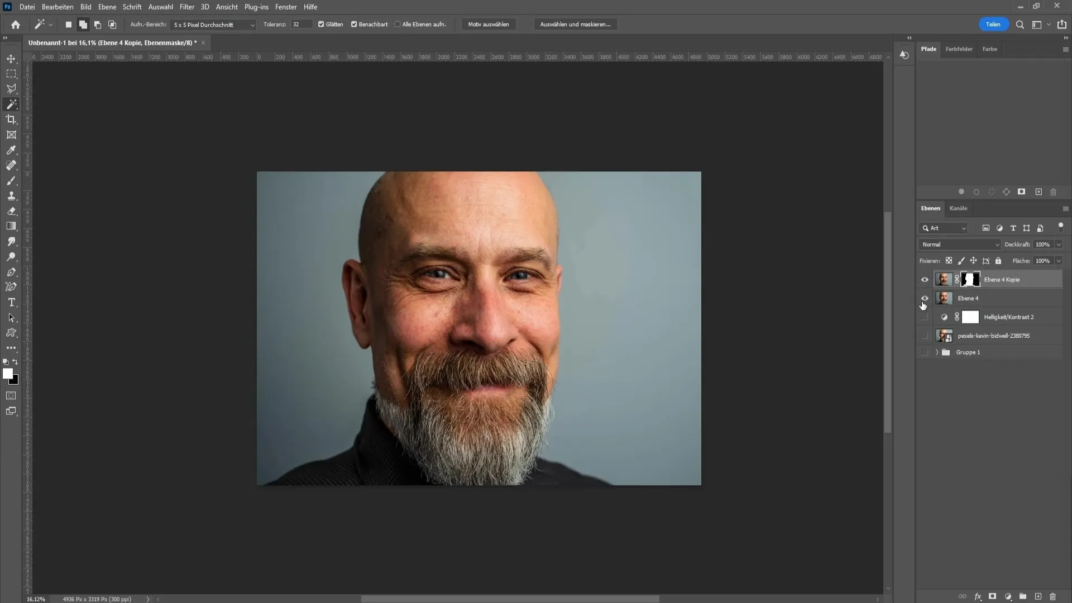Screen dimensions: 1072x603
Task: Click Auswählen und maskieren button
Action: click(577, 25)
